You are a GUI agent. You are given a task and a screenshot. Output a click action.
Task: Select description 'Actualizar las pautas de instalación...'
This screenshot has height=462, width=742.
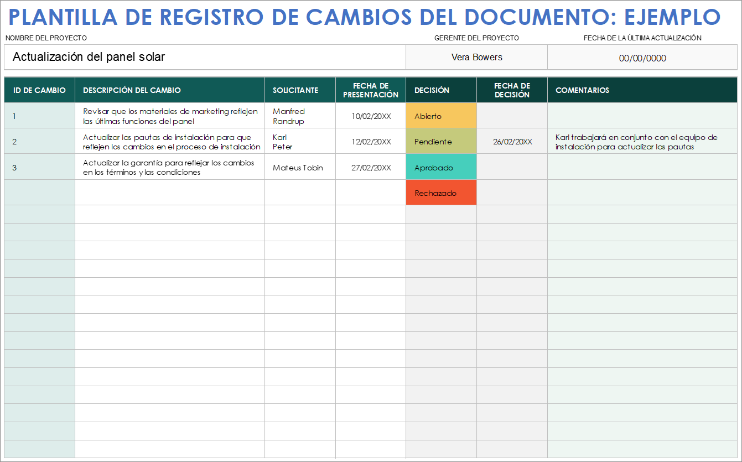click(170, 142)
